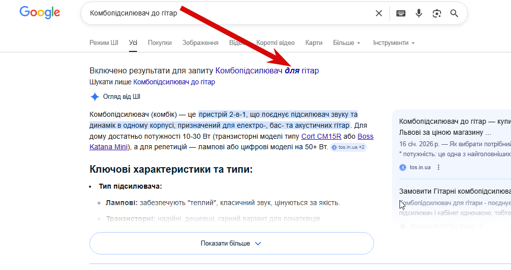Screen dimensions: 511x270
Task: Click the tos.in.ua favicon in side card
Action: pos(403,167)
